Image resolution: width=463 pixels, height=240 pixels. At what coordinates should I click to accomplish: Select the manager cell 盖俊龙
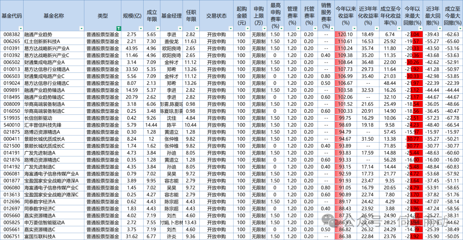pos(171,42)
